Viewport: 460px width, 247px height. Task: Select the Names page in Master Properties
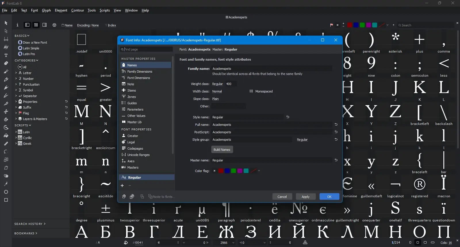click(146, 65)
